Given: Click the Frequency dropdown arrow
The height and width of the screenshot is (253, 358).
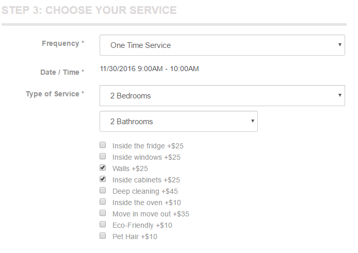Looking at the screenshot, I should coord(340,45).
